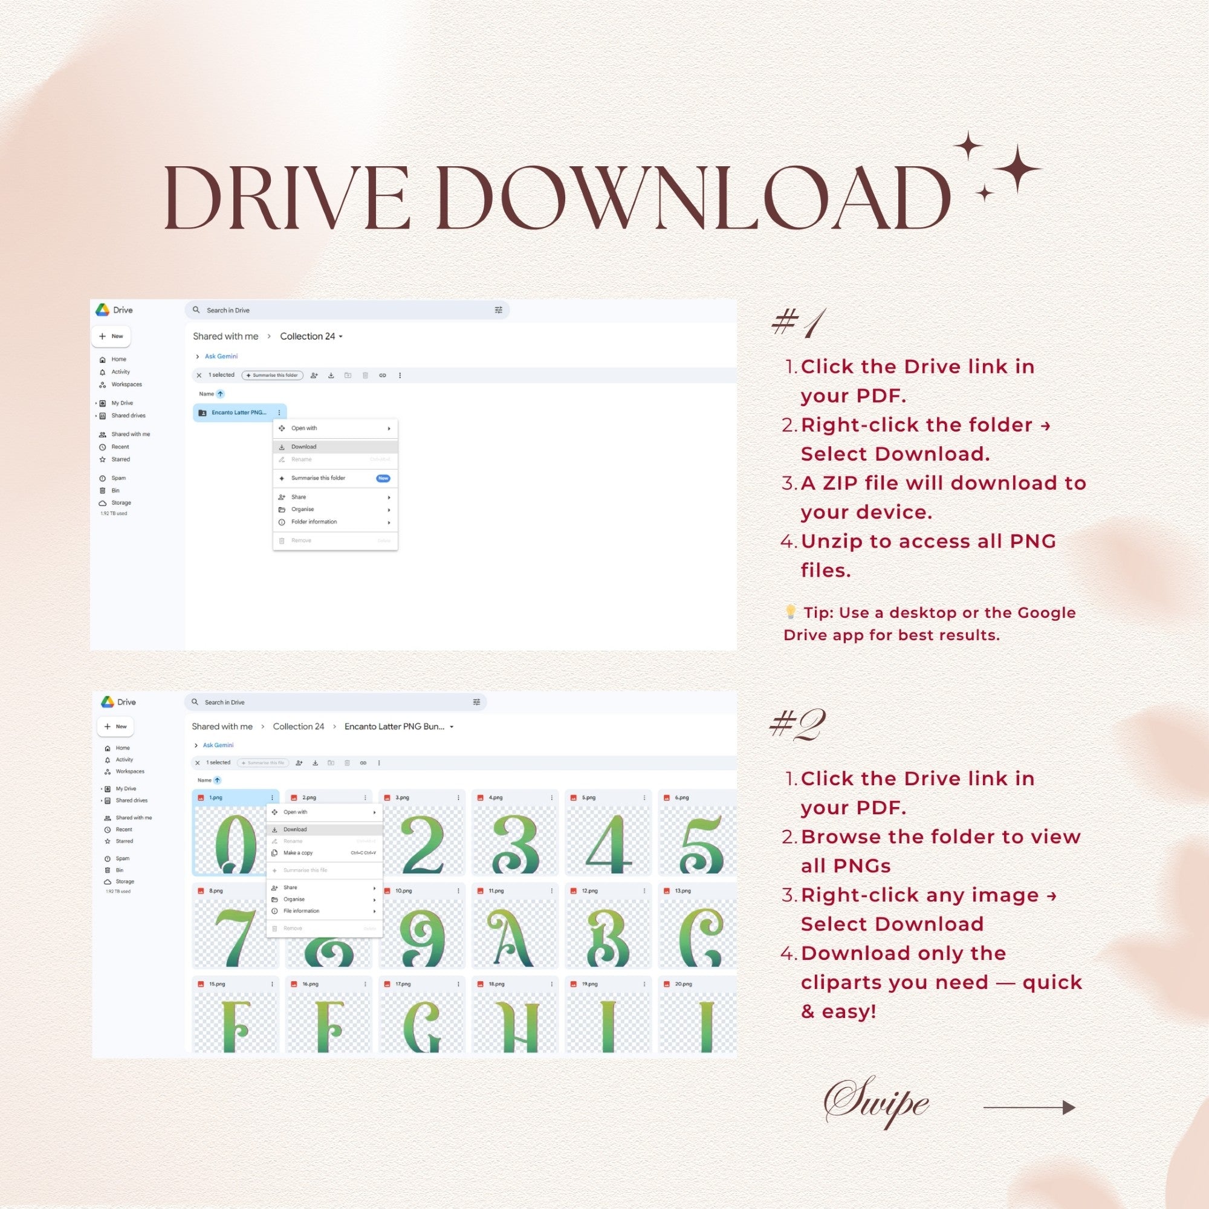Click the copy-link toolbar icon in screenshot #1
This screenshot has height=1209, width=1209.
(x=383, y=375)
